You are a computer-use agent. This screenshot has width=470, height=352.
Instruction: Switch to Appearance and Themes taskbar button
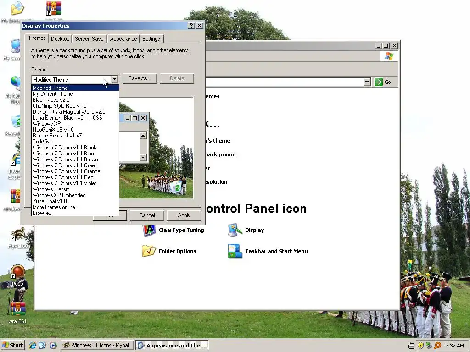click(172, 345)
